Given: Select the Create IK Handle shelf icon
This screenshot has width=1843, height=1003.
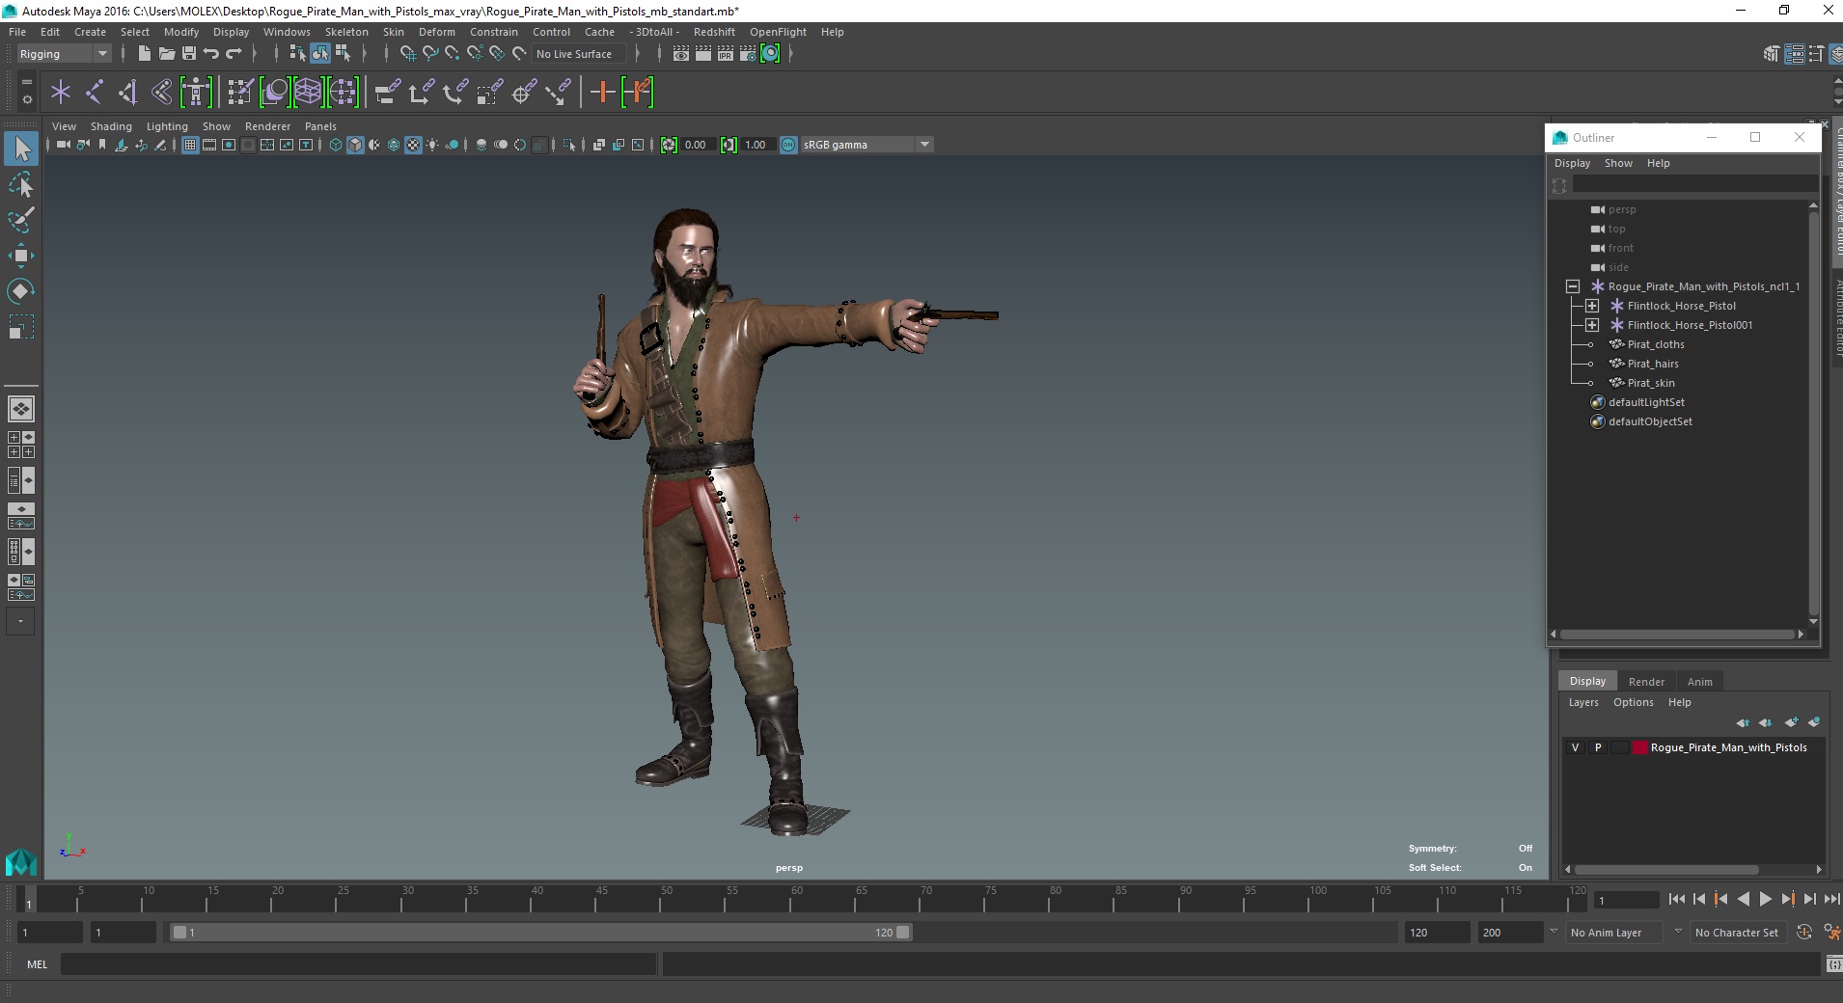Looking at the screenshot, I should 128,92.
